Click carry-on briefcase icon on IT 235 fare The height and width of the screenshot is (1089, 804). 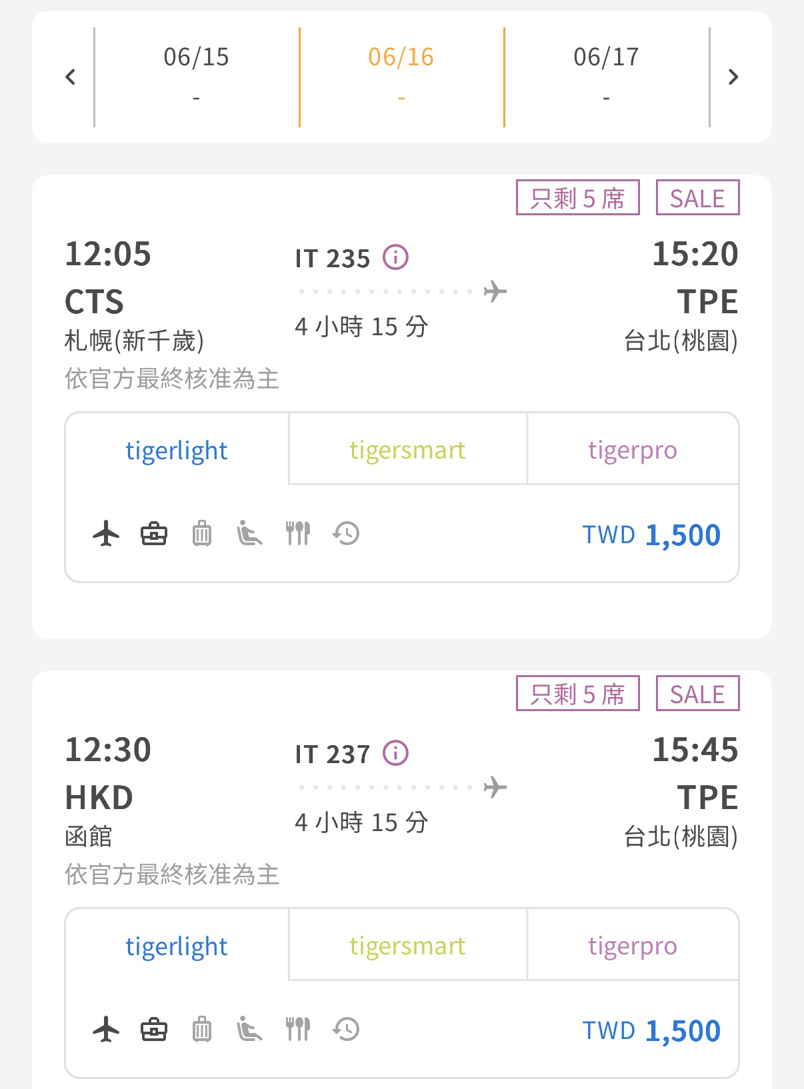tap(154, 534)
